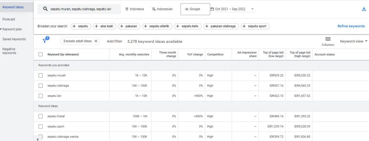The height and width of the screenshot is (141, 369).
Task: Sort by Top of page bid high range
Action: tap(300, 54)
